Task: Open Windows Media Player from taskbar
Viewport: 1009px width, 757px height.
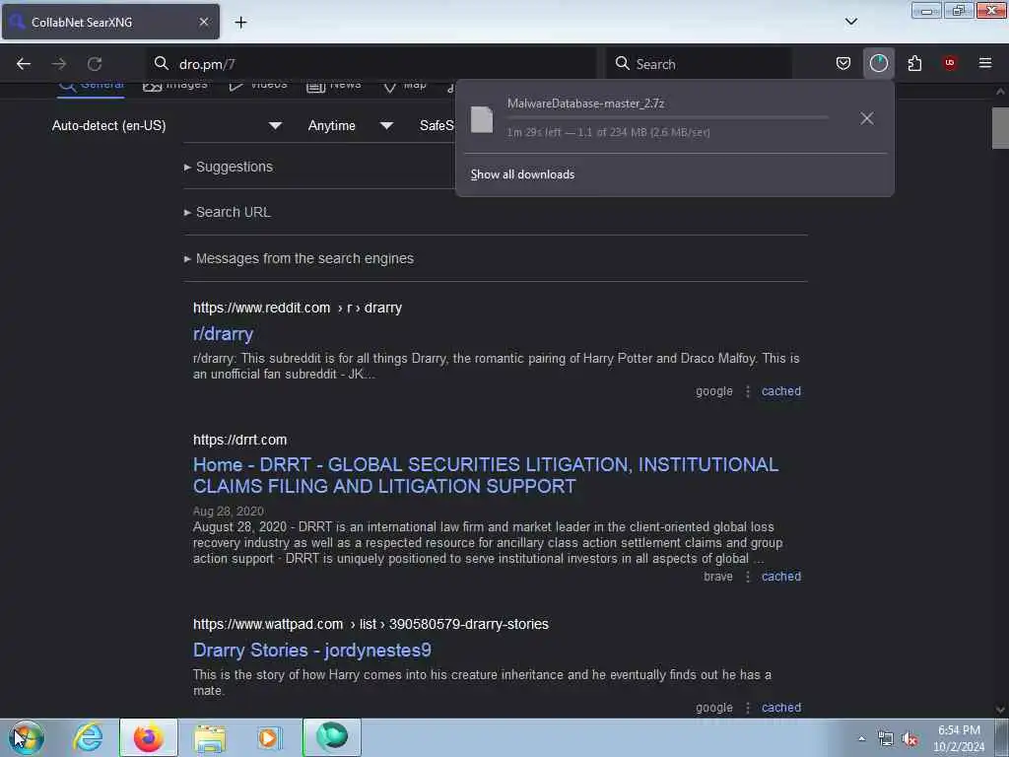Action: (269, 737)
